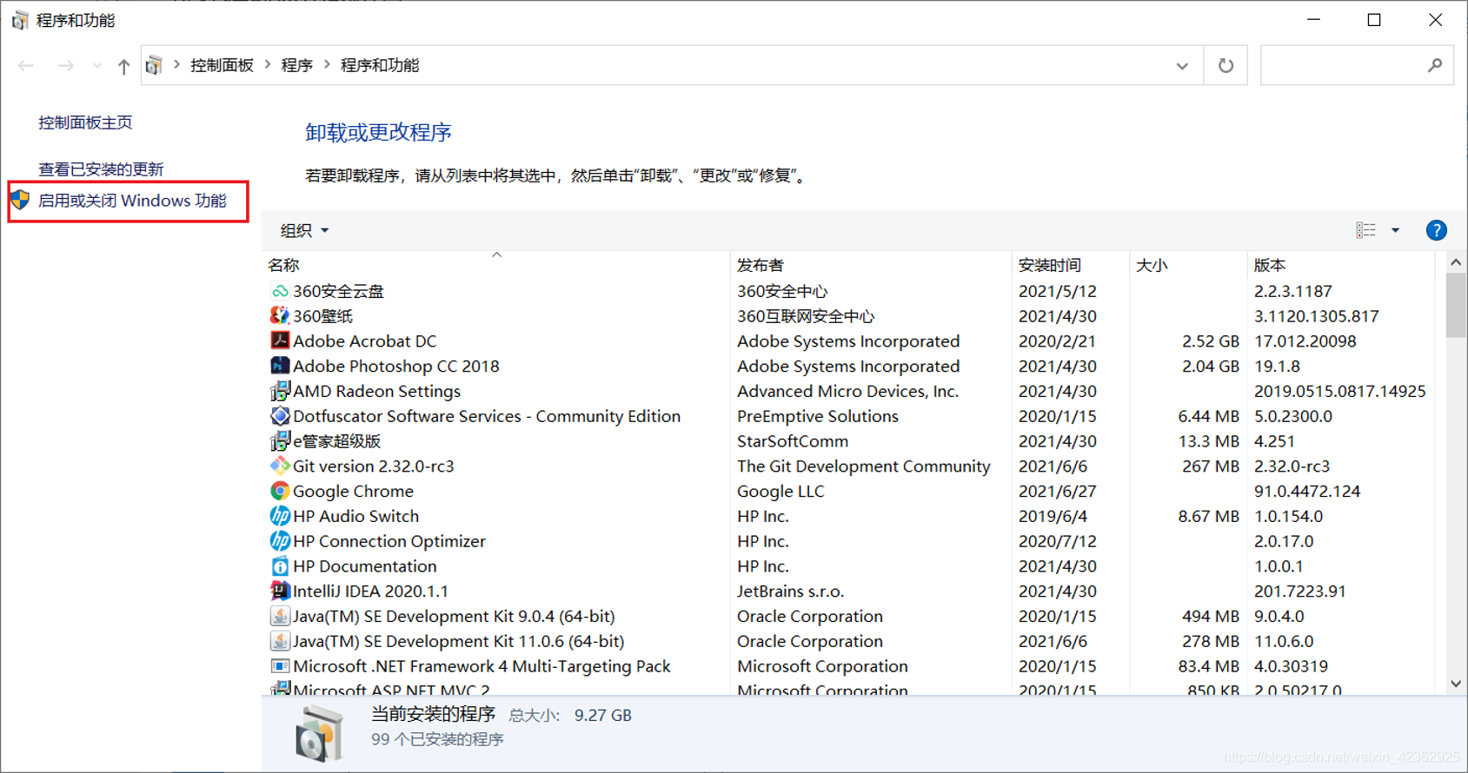This screenshot has width=1468, height=773.
Task: Click publisher The Git Development Community
Action: tap(863, 466)
